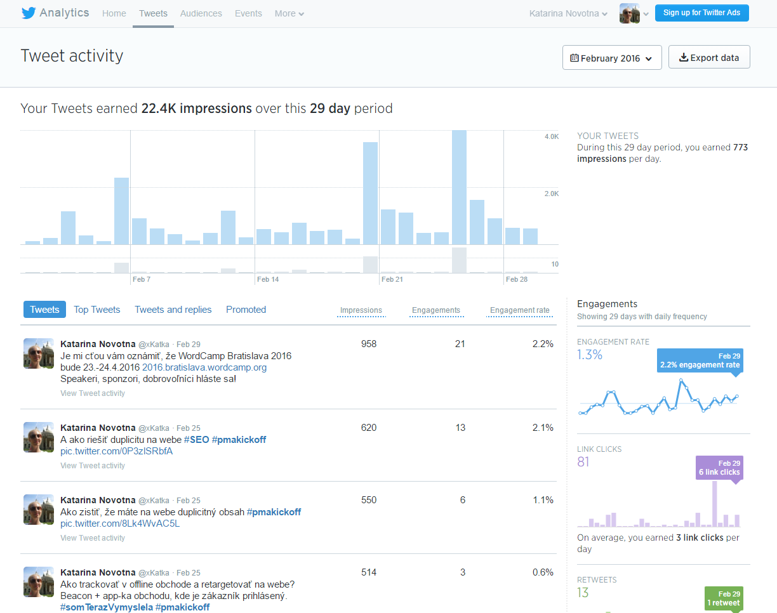Open the profile avatar menu in header
The image size is (777, 613).
(630, 13)
